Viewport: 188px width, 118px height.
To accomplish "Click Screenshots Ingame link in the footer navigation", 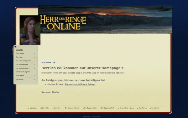I will [x=127, y=108].
